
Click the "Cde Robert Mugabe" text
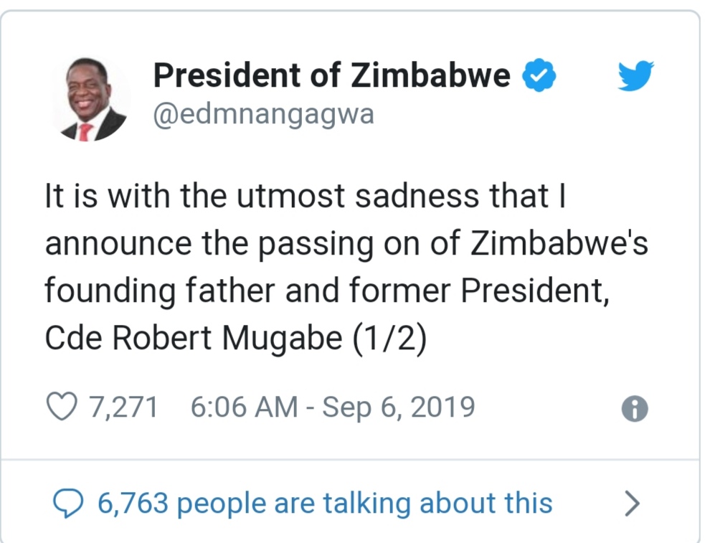click(x=194, y=338)
